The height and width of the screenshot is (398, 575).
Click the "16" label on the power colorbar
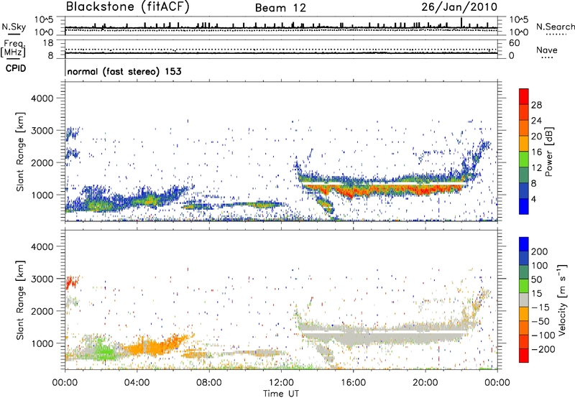(x=536, y=152)
